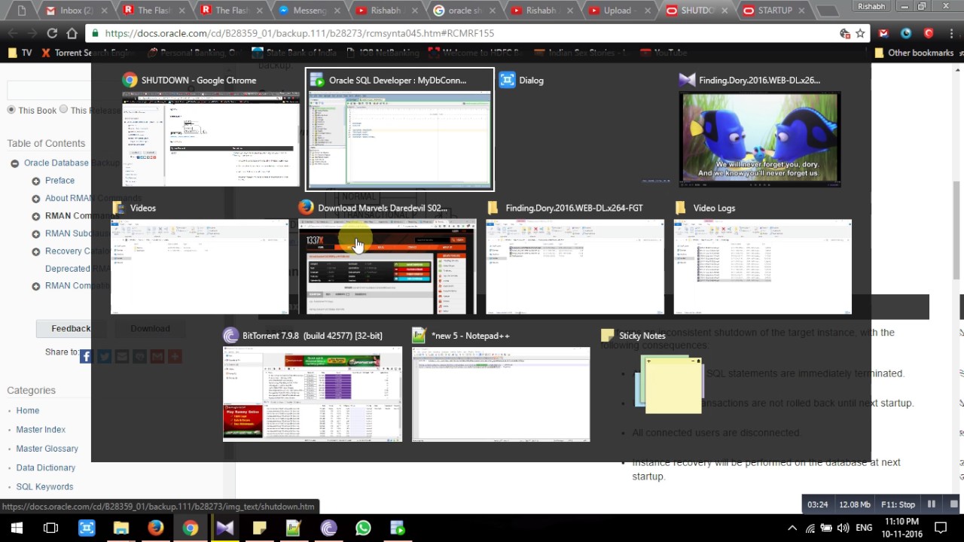
Task: Show hidden system tray icons
Action: [x=792, y=528]
